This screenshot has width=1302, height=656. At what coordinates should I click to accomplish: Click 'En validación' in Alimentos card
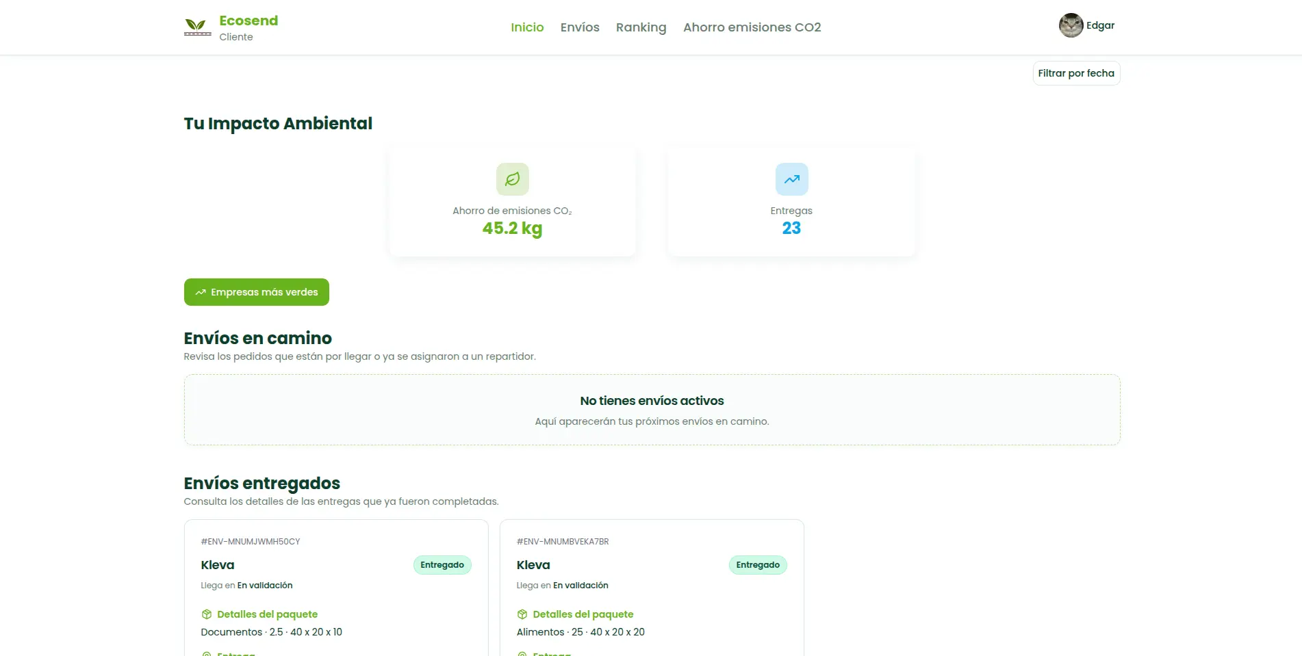pyautogui.click(x=580, y=586)
